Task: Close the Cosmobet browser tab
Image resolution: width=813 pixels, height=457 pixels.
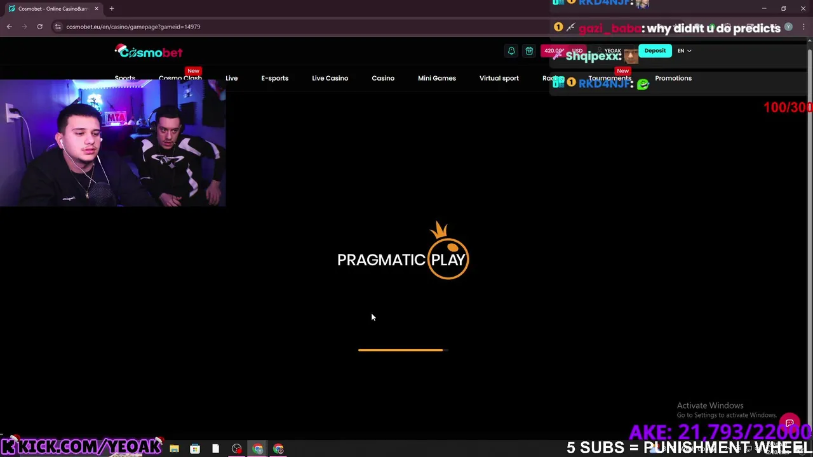Action: click(x=97, y=8)
